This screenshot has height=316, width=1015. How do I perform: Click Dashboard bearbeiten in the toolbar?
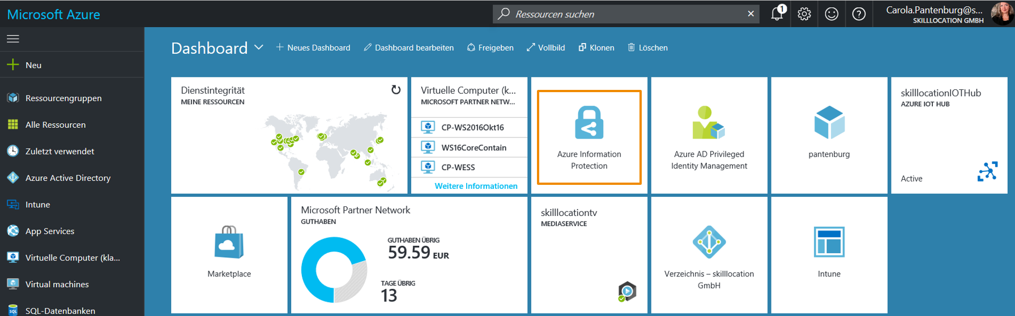[x=408, y=47]
